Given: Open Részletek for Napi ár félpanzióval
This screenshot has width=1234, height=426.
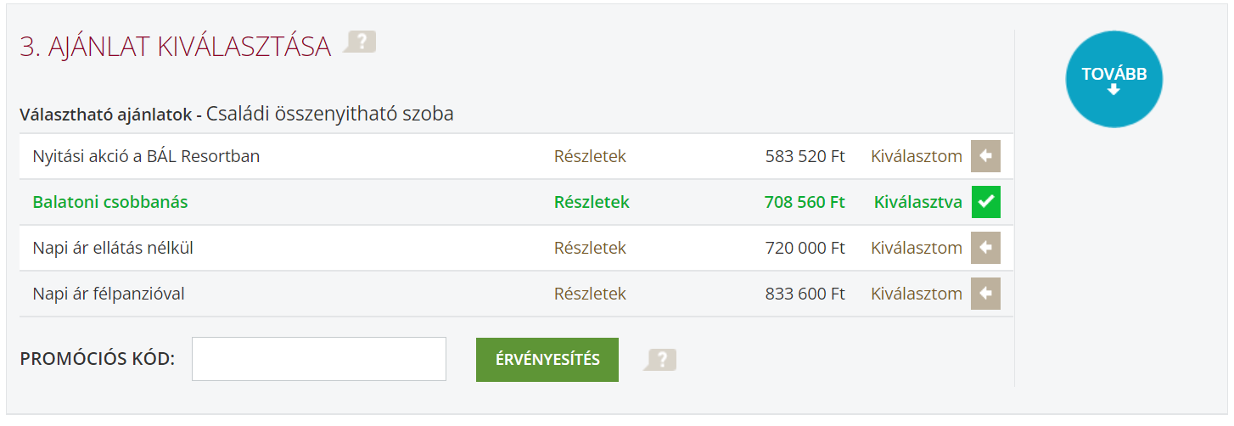Looking at the screenshot, I should point(590,294).
